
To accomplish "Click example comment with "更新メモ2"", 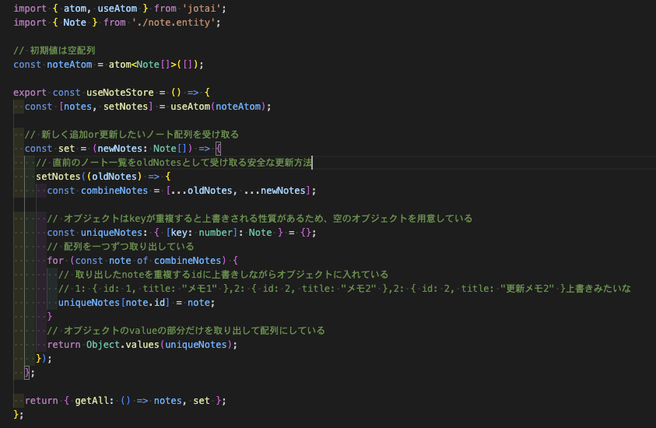I will (344, 289).
